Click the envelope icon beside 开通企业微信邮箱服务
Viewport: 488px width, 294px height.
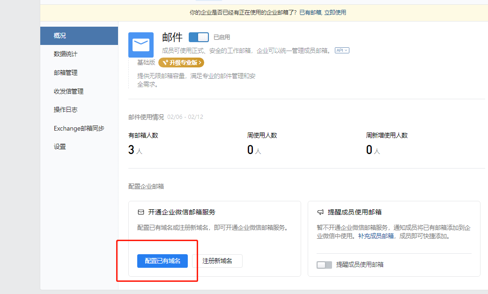[140, 212]
